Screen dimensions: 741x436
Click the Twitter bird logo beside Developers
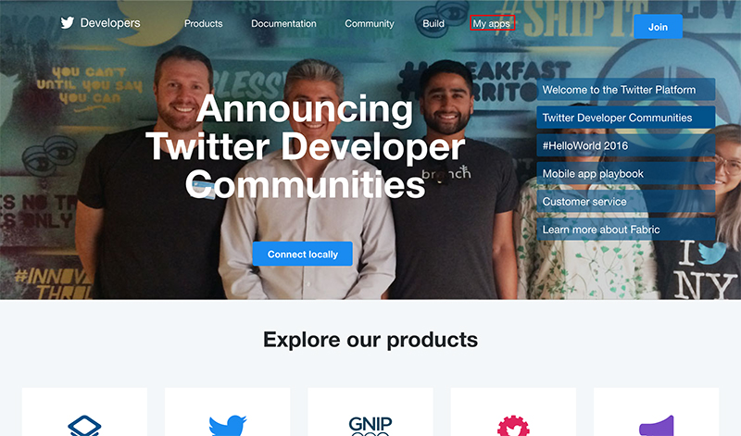click(x=67, y=22)
